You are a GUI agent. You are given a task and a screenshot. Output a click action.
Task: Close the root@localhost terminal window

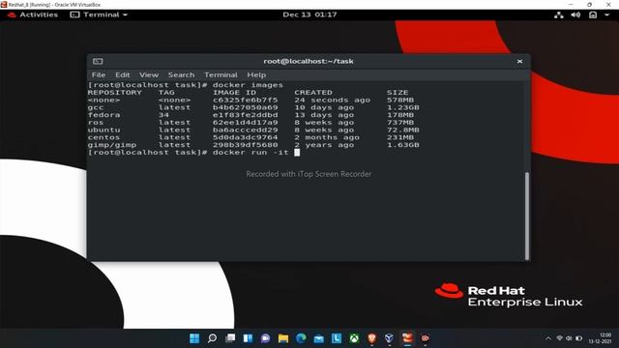coord(519,61)
